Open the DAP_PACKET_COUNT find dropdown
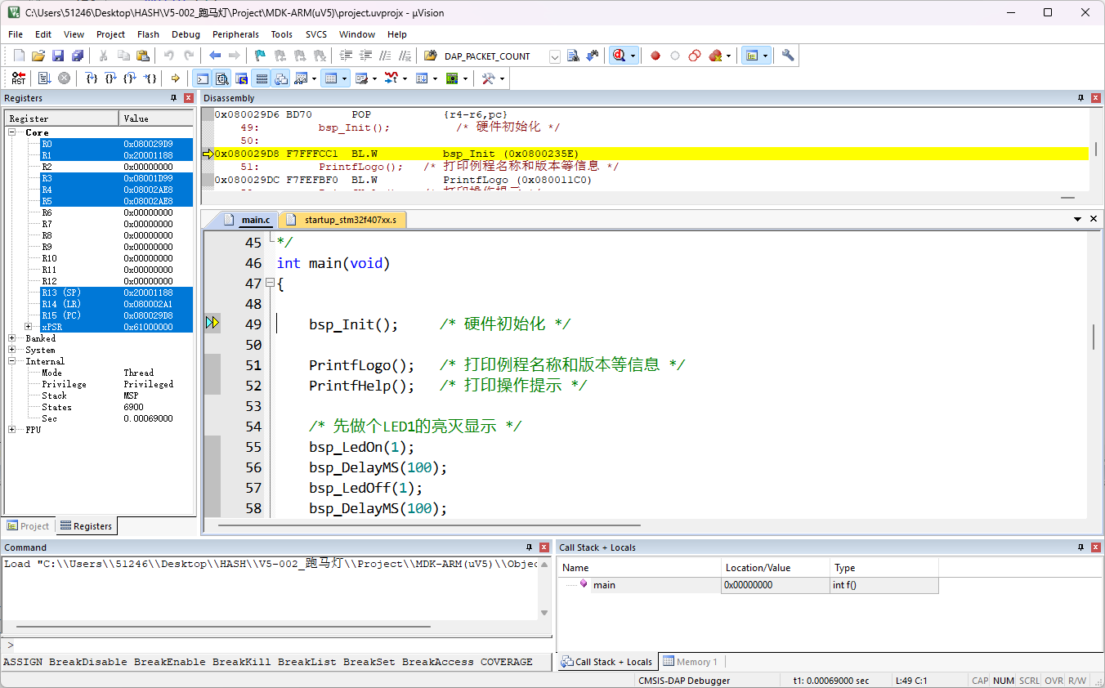The image size is (1105, 688). click(x=555, y=56)
